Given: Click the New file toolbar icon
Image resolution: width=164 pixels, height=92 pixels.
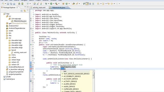Looking at the screenshot, I should (3, 4).
